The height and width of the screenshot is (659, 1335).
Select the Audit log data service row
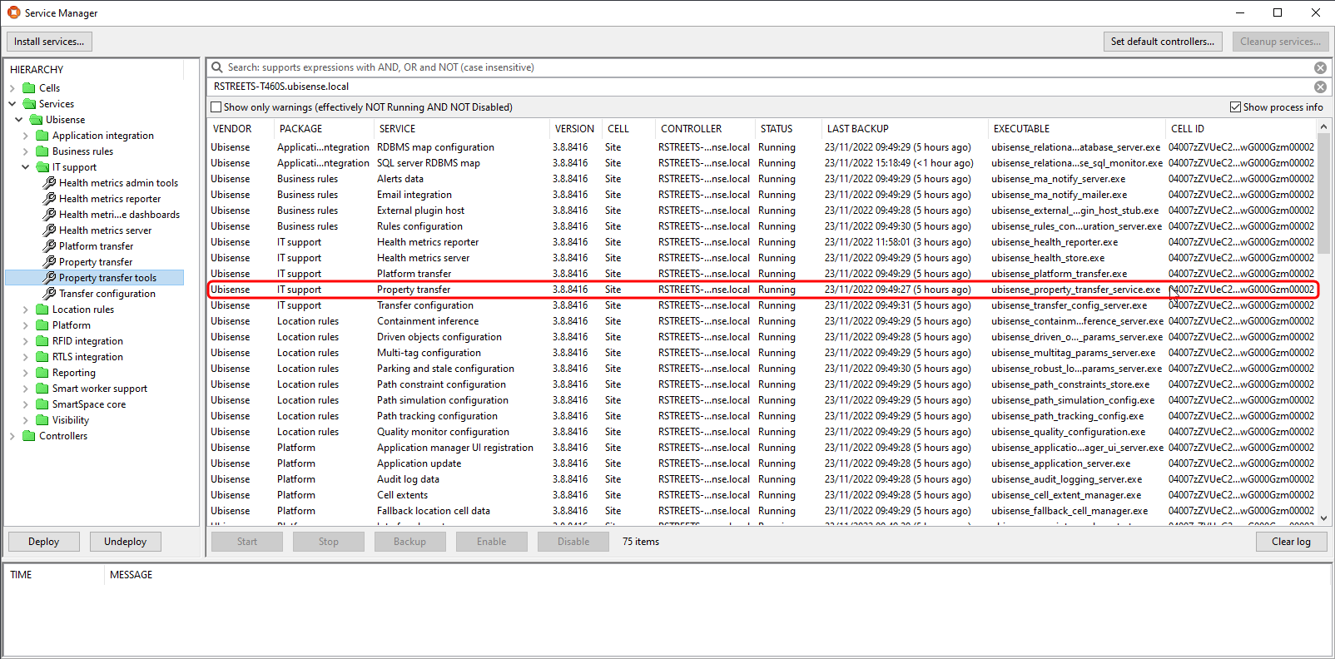(x=762, y=479)
